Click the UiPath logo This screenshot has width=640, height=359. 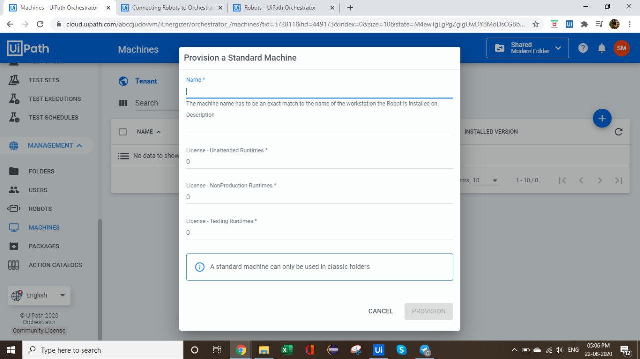pyautogui.click(x=28, y=48)
